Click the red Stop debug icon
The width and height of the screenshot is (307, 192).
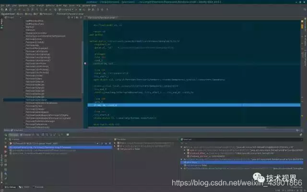6,147
